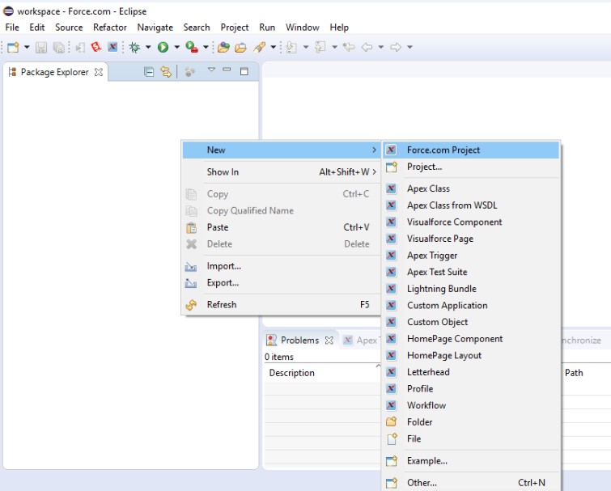Screen dimensions: 611x491
Task: Choose Apex Trigger from the New submenu
Action: point(432,256)
